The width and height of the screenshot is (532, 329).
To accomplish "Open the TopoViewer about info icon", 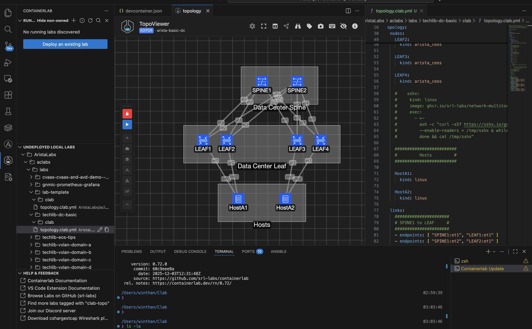I will (x=355, y=26).
